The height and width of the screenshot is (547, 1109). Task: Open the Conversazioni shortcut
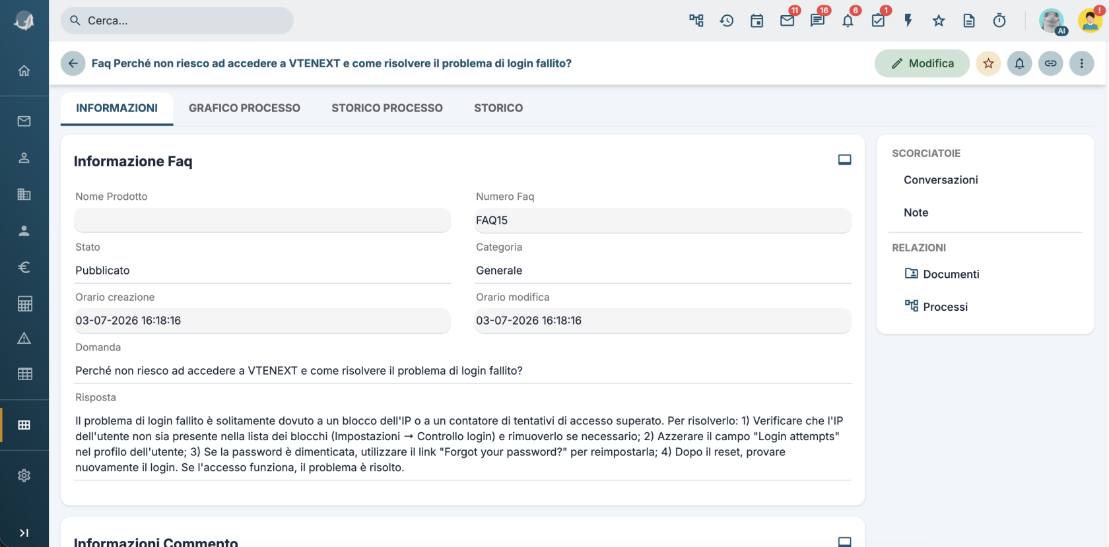click(x=941, y=180)
